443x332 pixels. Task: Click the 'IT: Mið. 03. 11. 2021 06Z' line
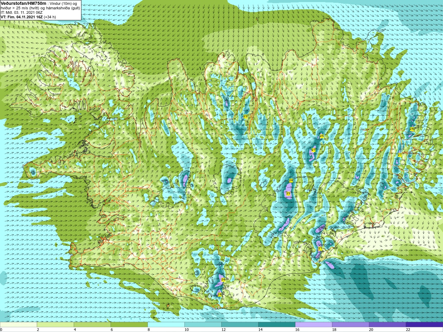(x=21, y=12)
